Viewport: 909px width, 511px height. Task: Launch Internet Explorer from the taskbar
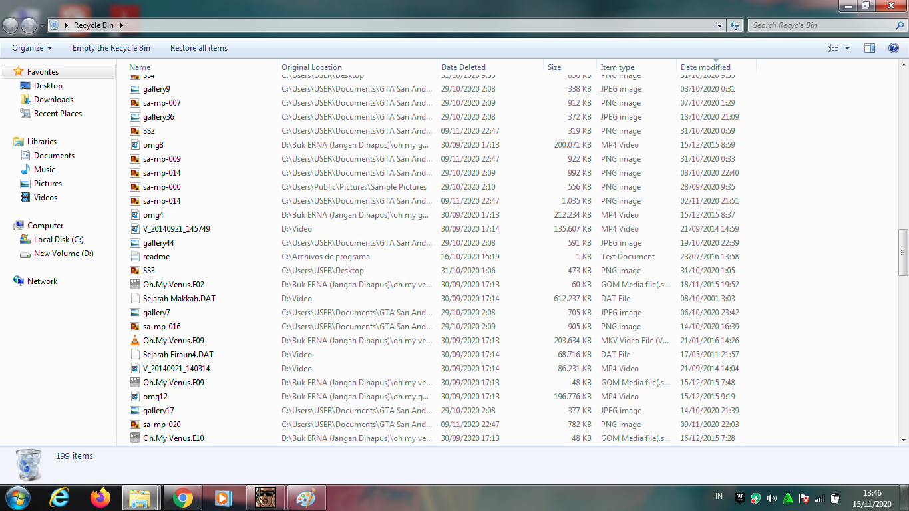[x=60, y=498]
